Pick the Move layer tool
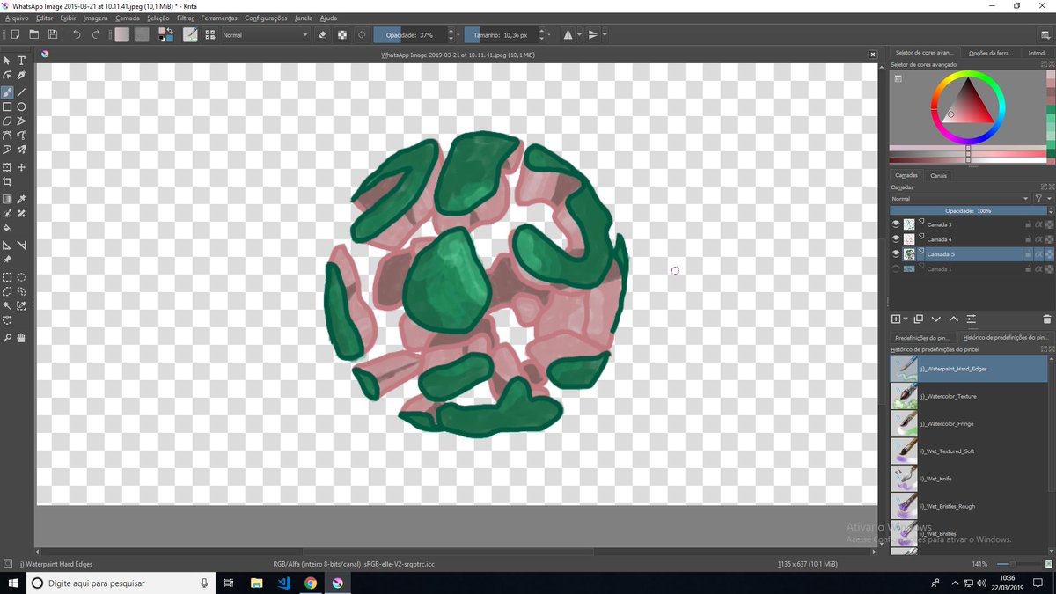This screenshot has height=594, width=1056. tap(21, 166)
